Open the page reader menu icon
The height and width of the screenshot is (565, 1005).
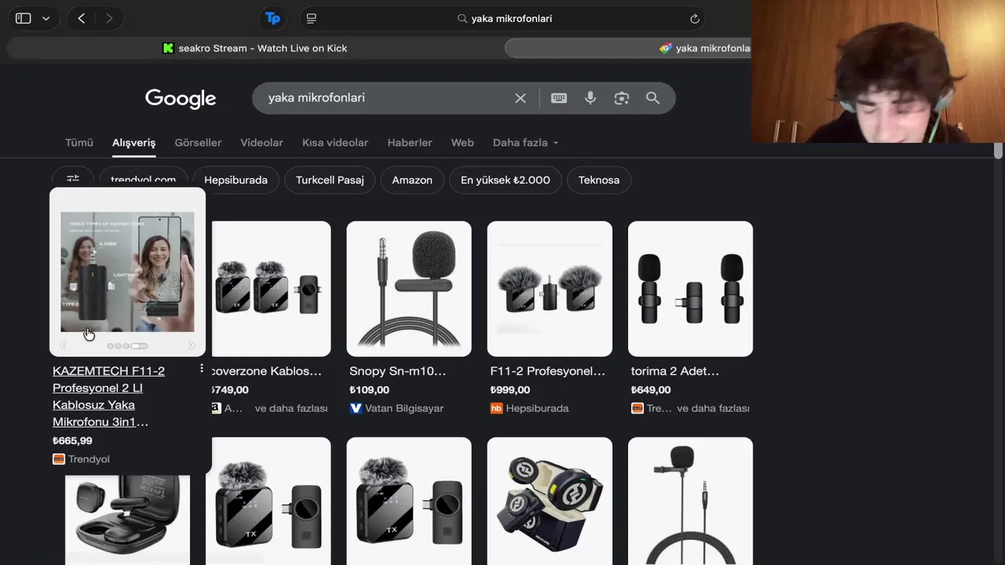click(x=311, y=18)
